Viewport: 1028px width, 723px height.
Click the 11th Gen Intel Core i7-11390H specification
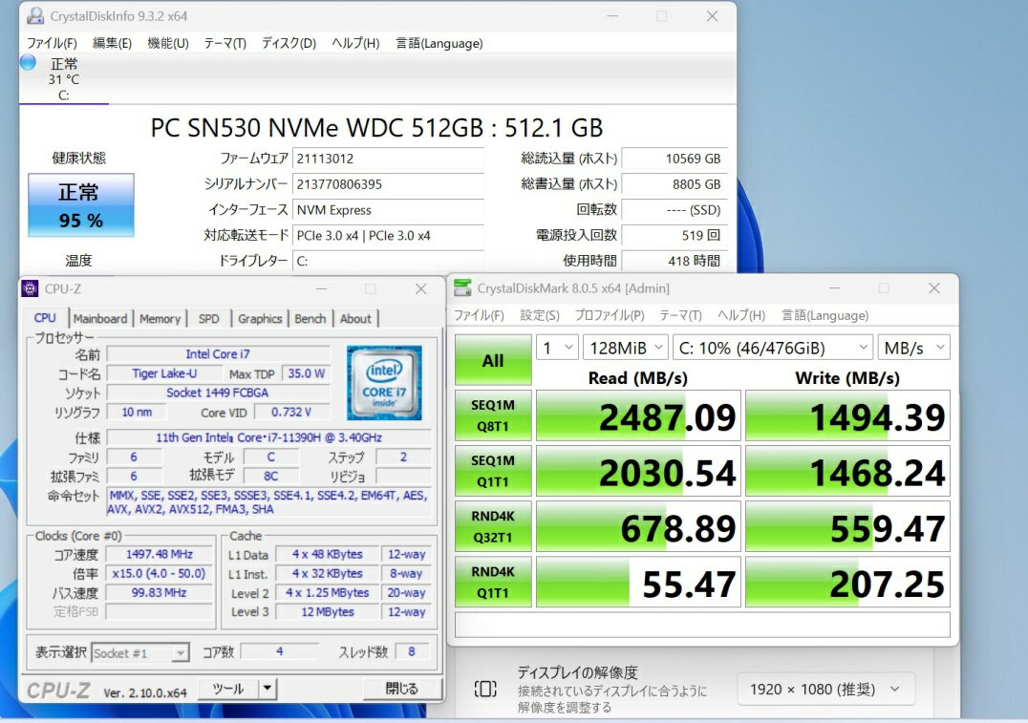[x=268, y=437]
